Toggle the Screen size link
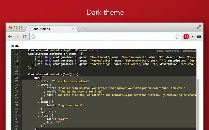 pyautogui.click(x=189, y=51)
